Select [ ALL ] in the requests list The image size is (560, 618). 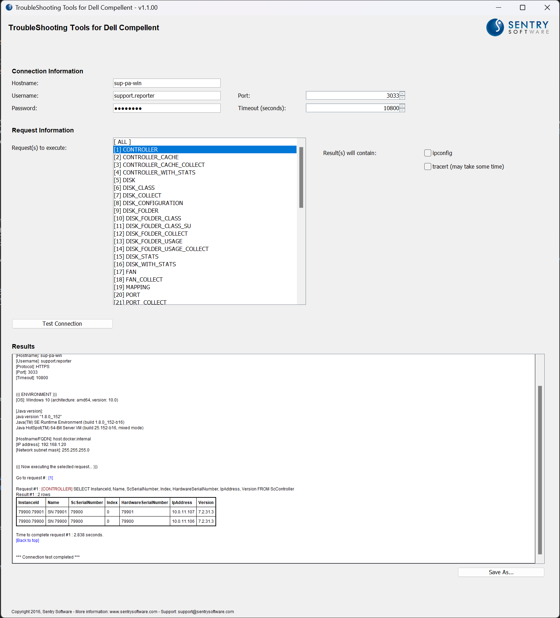pyautogui.click(x=122, y=142)
